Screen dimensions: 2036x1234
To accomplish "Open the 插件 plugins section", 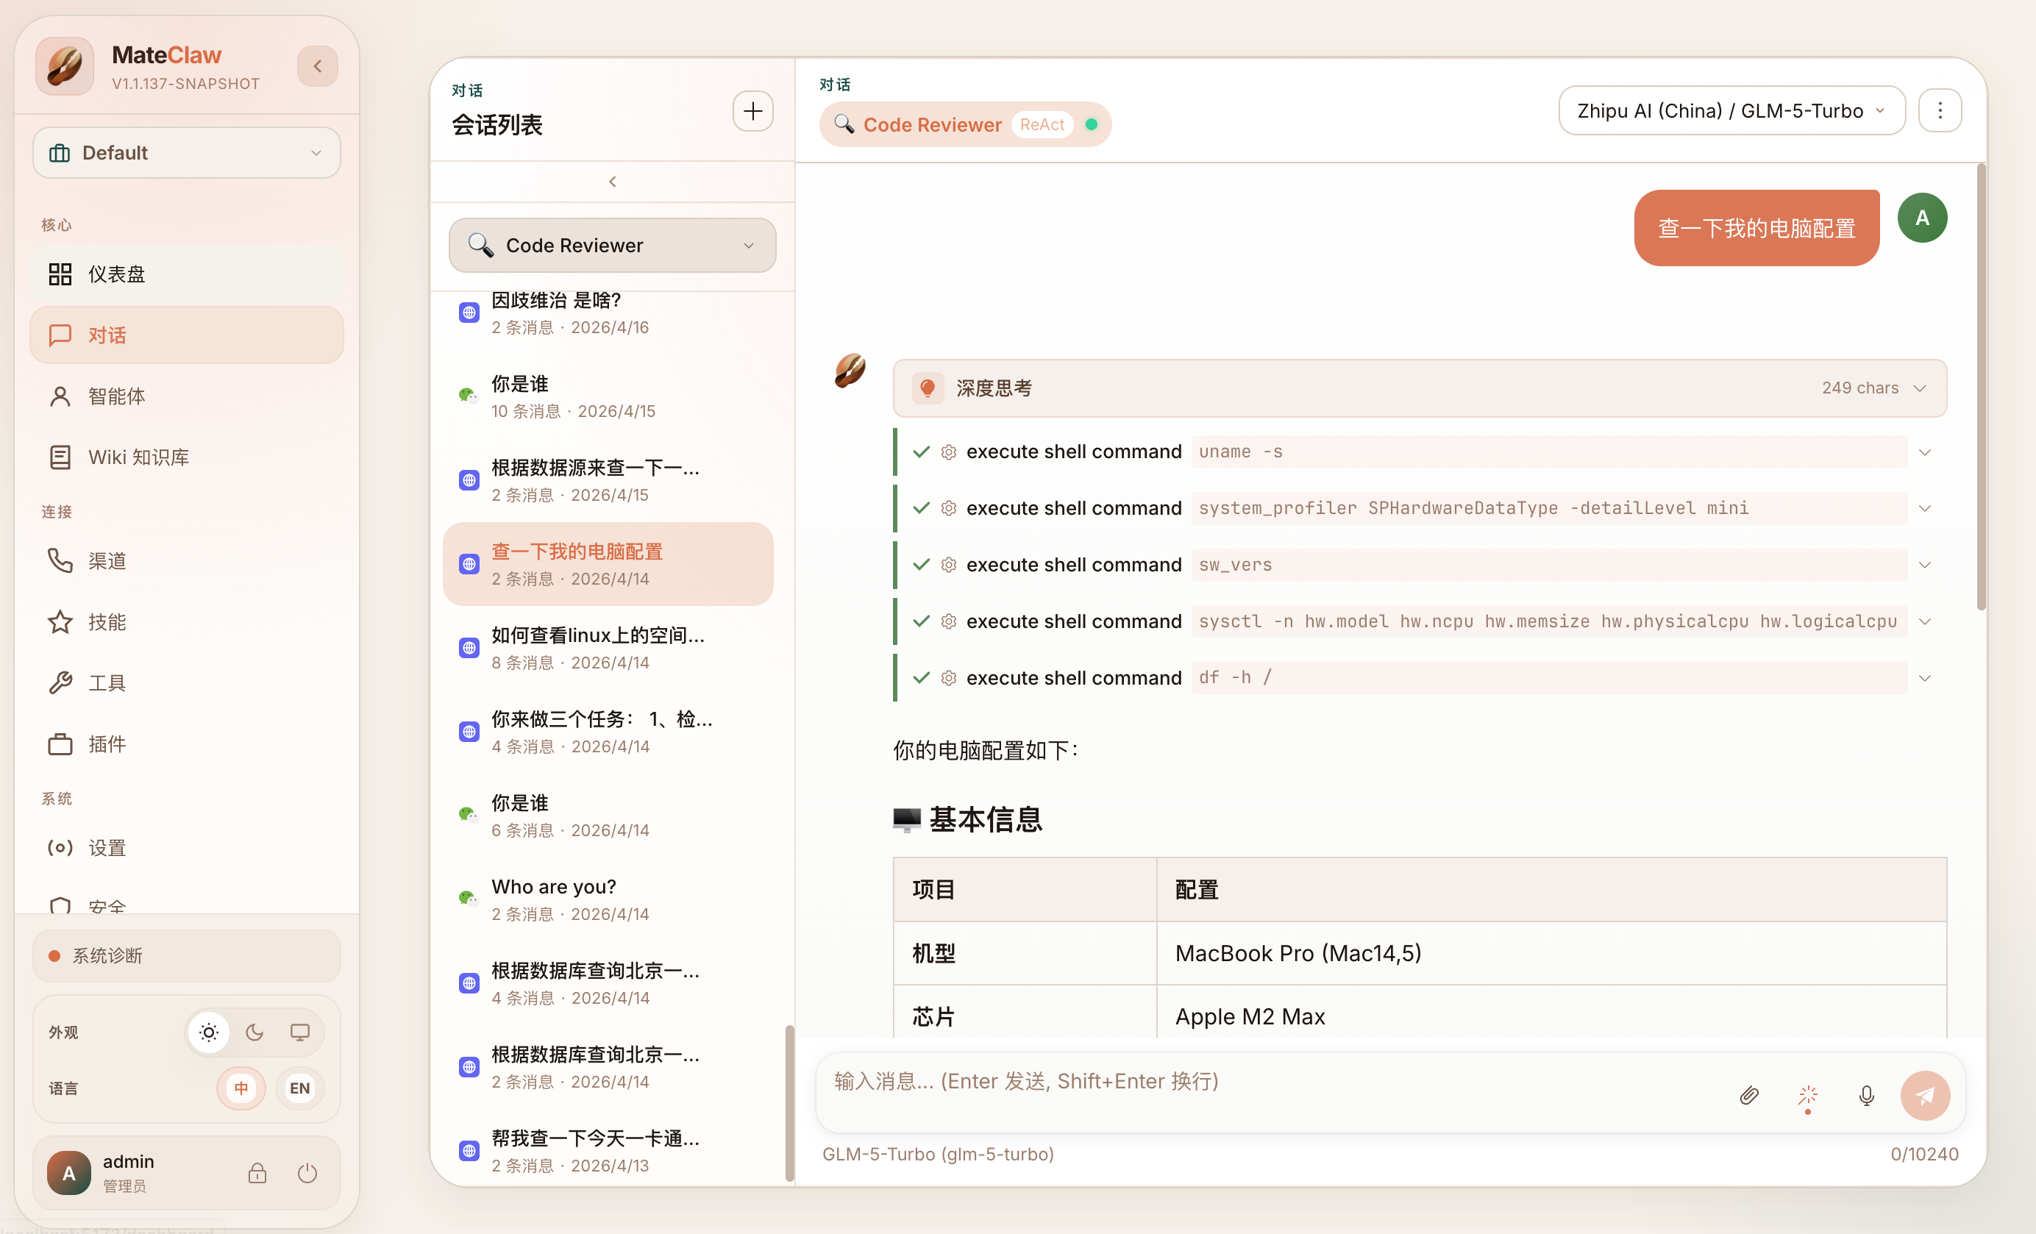I will pyautogui.click(x=107, y=743).
